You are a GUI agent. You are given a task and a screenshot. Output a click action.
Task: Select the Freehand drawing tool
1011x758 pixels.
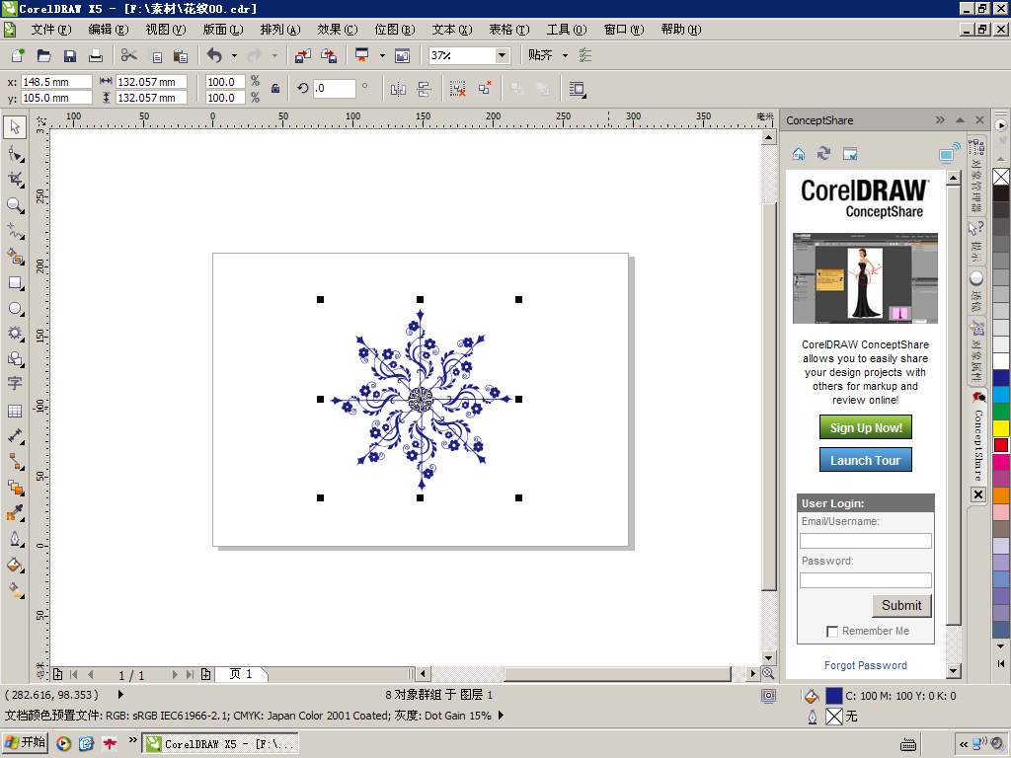(x=15, y=231)
